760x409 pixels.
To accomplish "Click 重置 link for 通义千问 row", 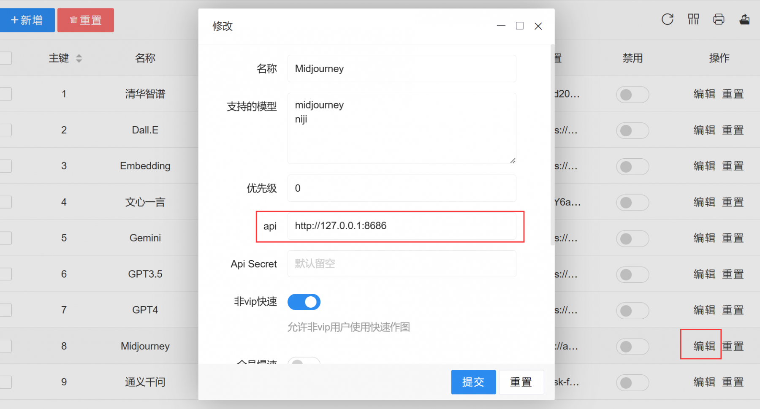I will click(733, 382).
